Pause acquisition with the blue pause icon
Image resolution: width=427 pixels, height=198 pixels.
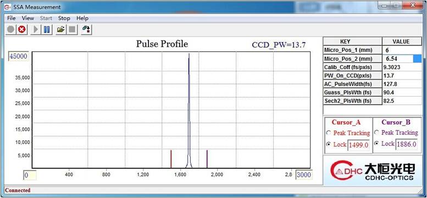point(47,29)
